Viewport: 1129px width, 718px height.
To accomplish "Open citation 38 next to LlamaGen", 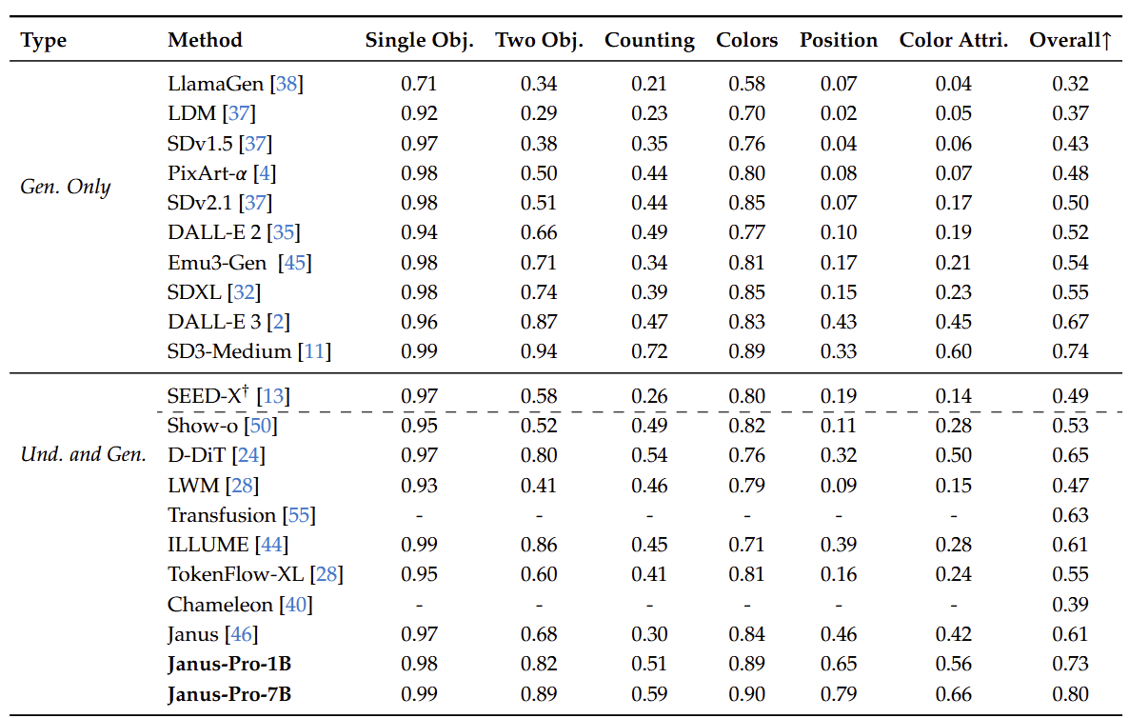I will click(x=287, y=84).
